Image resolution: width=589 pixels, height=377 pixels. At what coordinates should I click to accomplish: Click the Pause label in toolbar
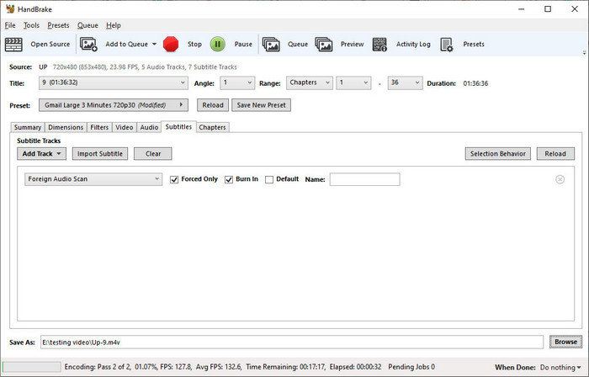click(243, 44)
